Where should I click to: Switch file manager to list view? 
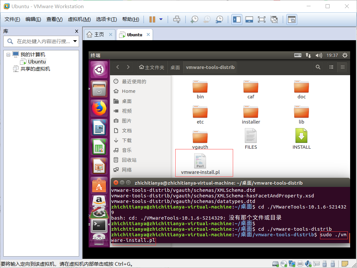click(331, 67)
